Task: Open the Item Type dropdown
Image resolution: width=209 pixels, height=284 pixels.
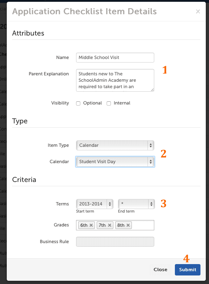Action: pos(115,145)
